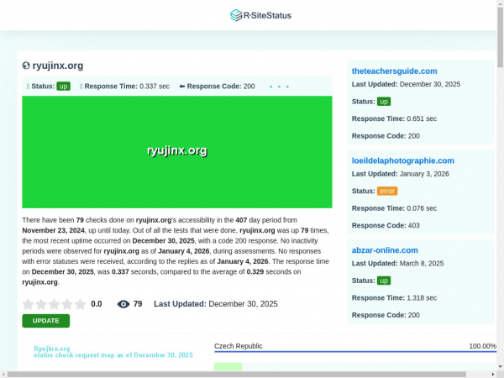Click the Czech Republic 100% progress bar

[x=355, y=353]
